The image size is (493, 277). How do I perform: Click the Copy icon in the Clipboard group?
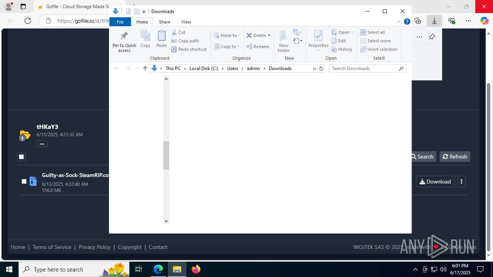coord(145,39)
